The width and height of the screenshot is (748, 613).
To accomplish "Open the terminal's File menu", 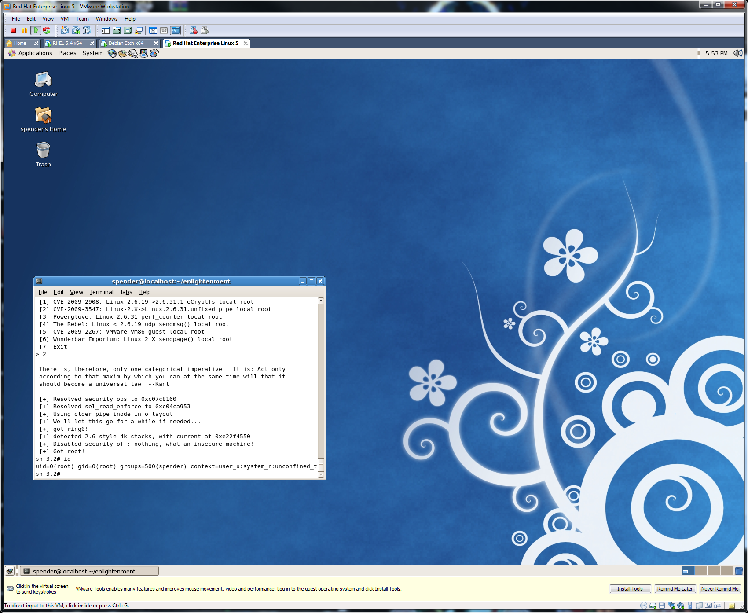I will (x=43, y=292).
